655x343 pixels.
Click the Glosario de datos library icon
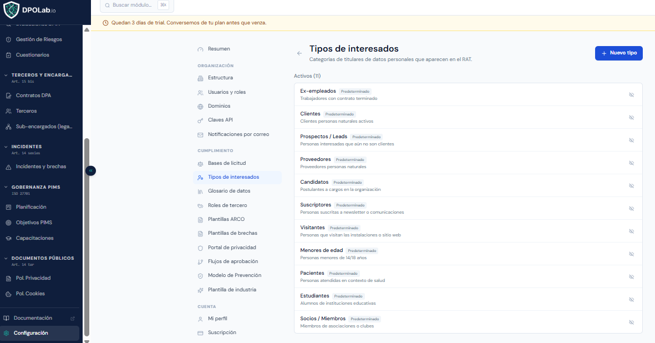[200, 191]
